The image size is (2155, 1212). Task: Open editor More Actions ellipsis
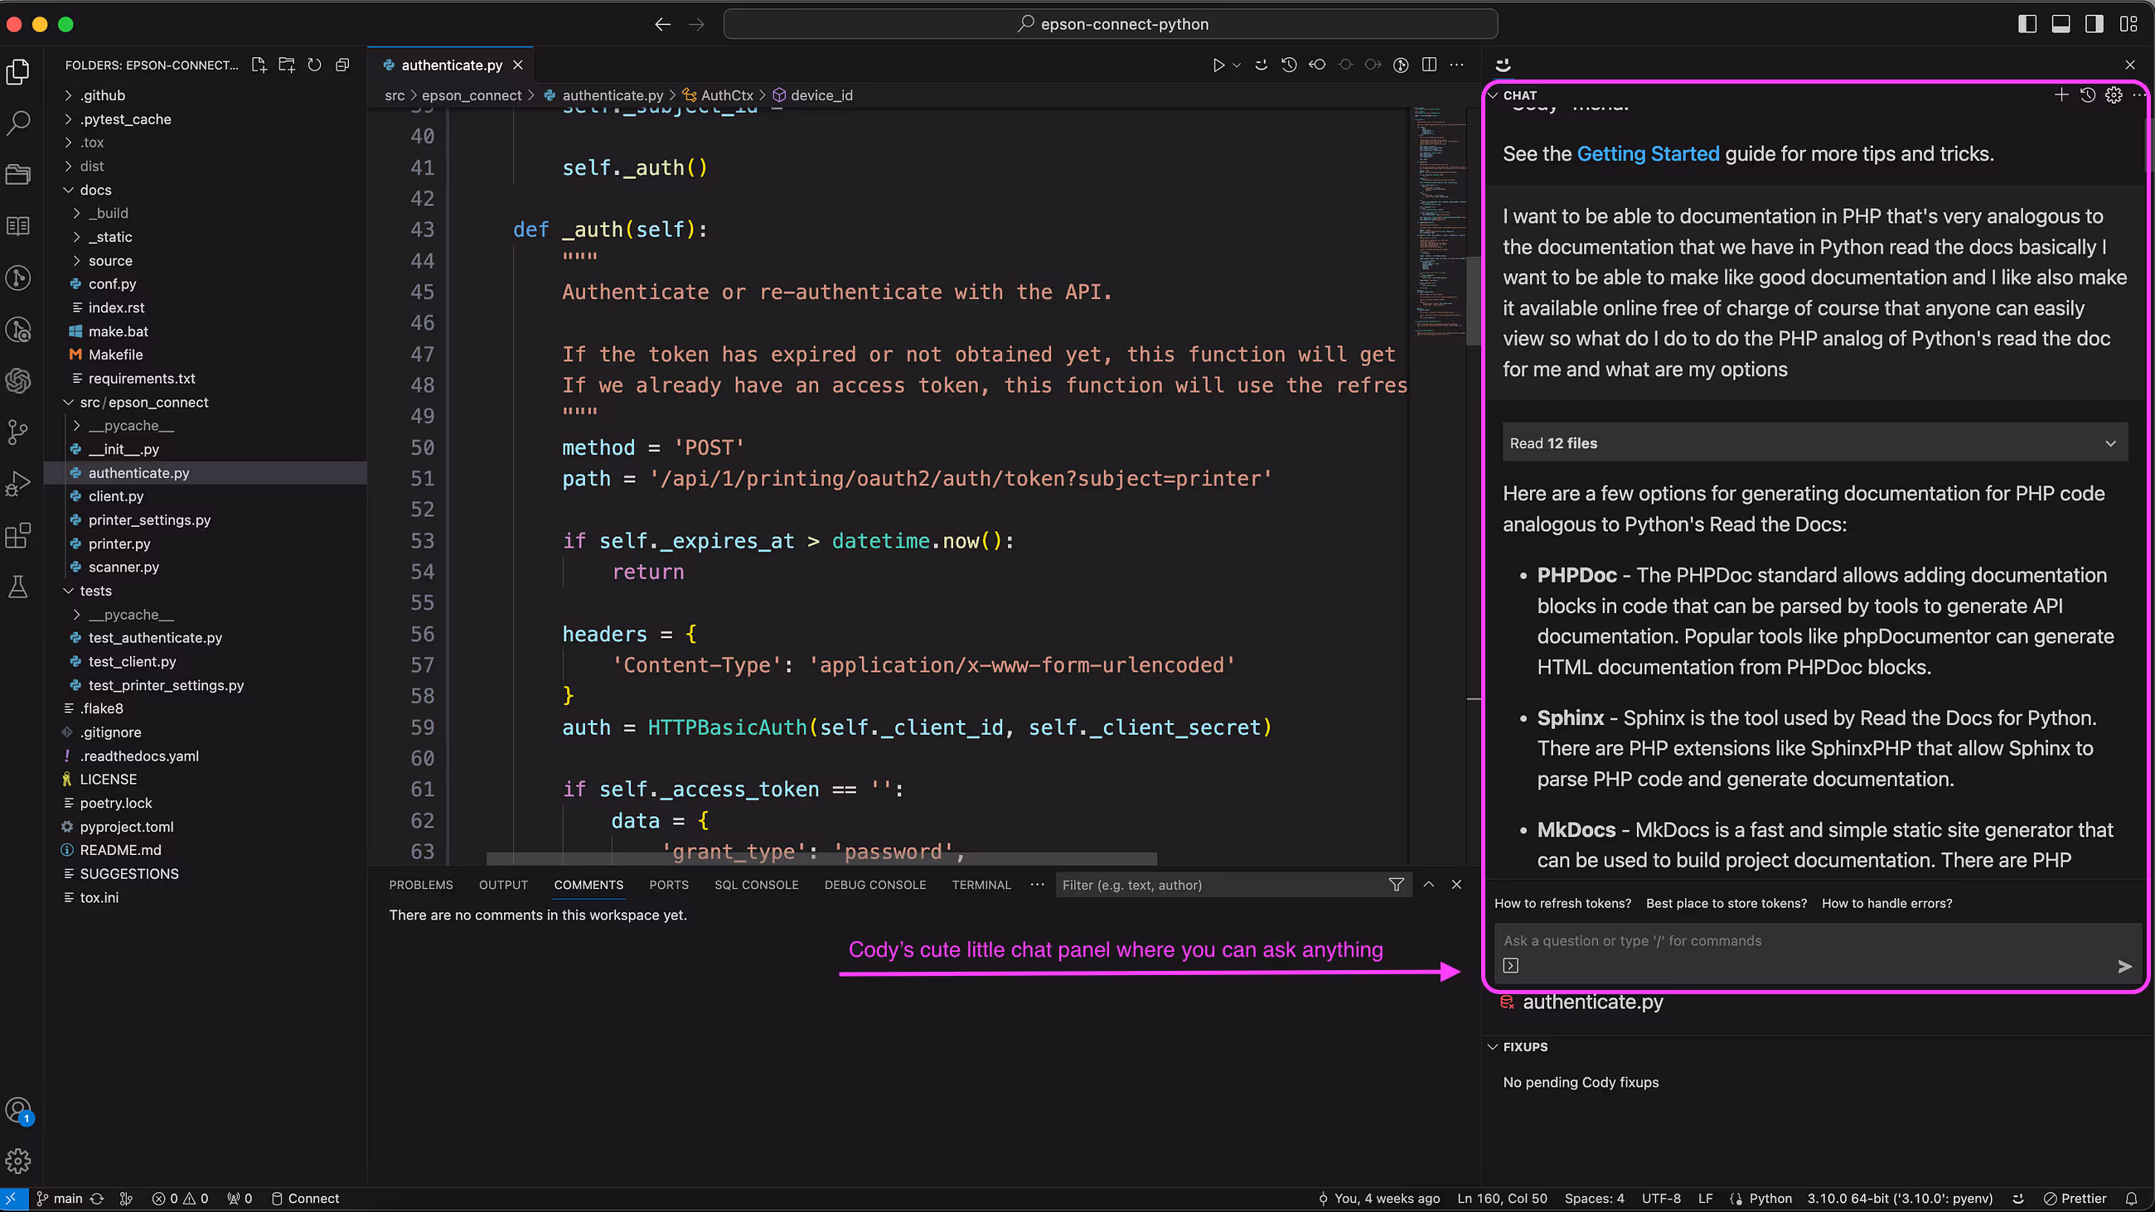pos(1456,65)
